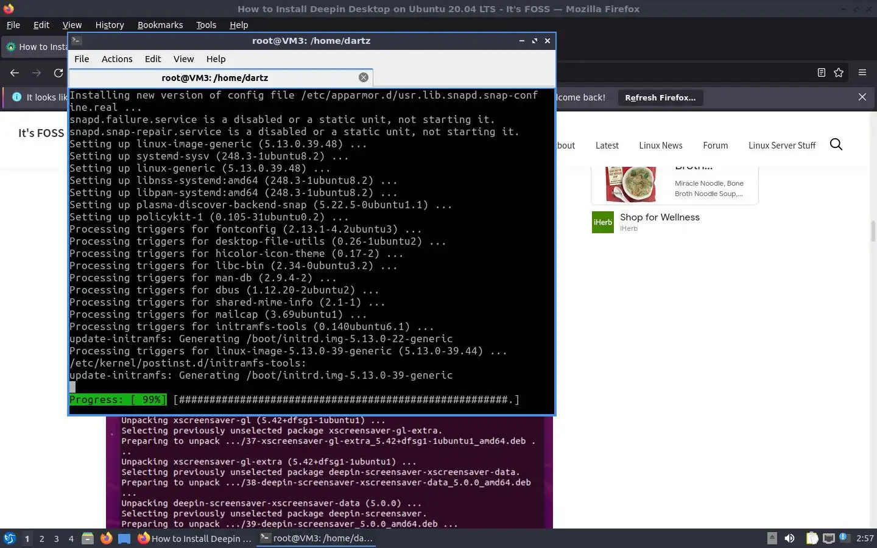Open the terminal File menu
The width and height of the screenshot is (877, 548).
click(82, 59)
